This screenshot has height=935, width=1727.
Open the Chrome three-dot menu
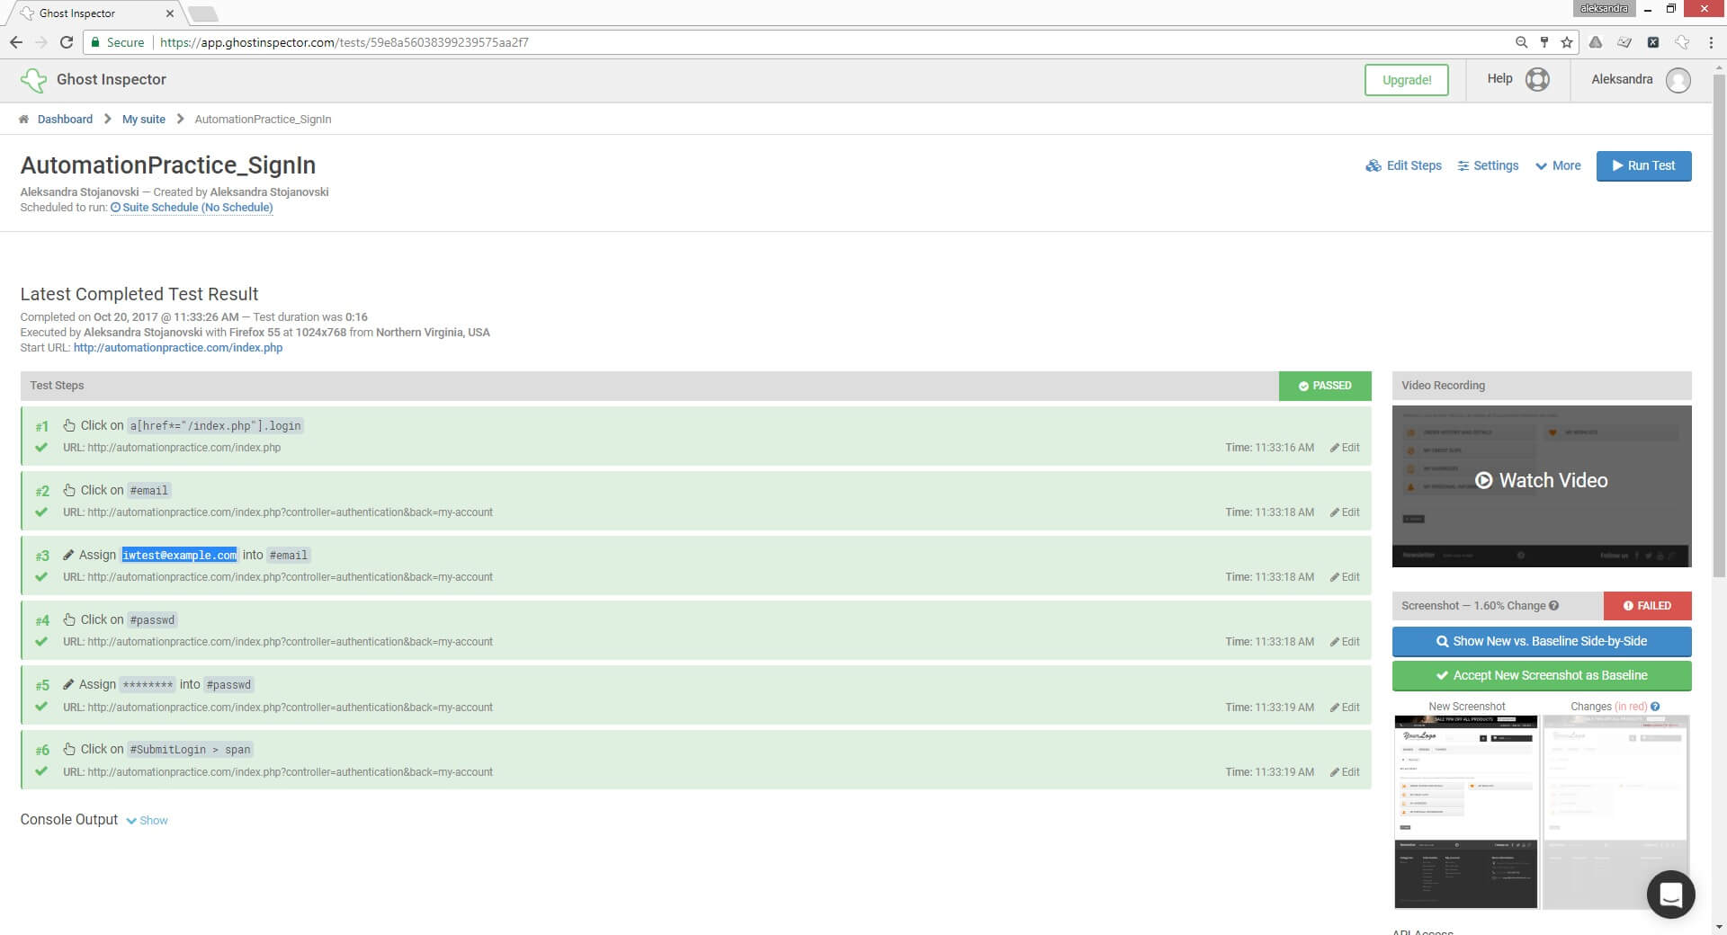pos(1710,42)
